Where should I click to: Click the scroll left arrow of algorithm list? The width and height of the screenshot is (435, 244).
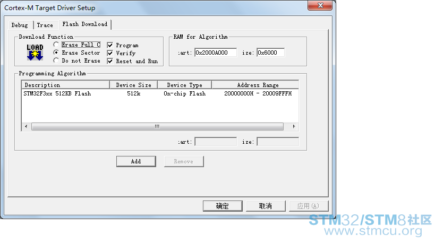[26, 127]
